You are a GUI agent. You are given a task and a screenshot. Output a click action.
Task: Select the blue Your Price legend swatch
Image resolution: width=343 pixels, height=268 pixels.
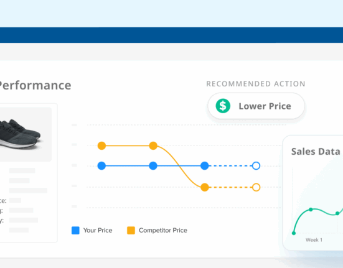pos(75,230)
